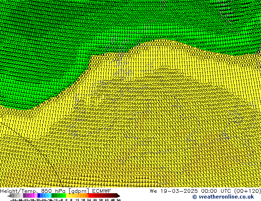Select the 'Height/Temp. 850 hPa [gdpm] ECMWF' title text
The height and width of the screenshot is (201, 261).
click(56, 191)
